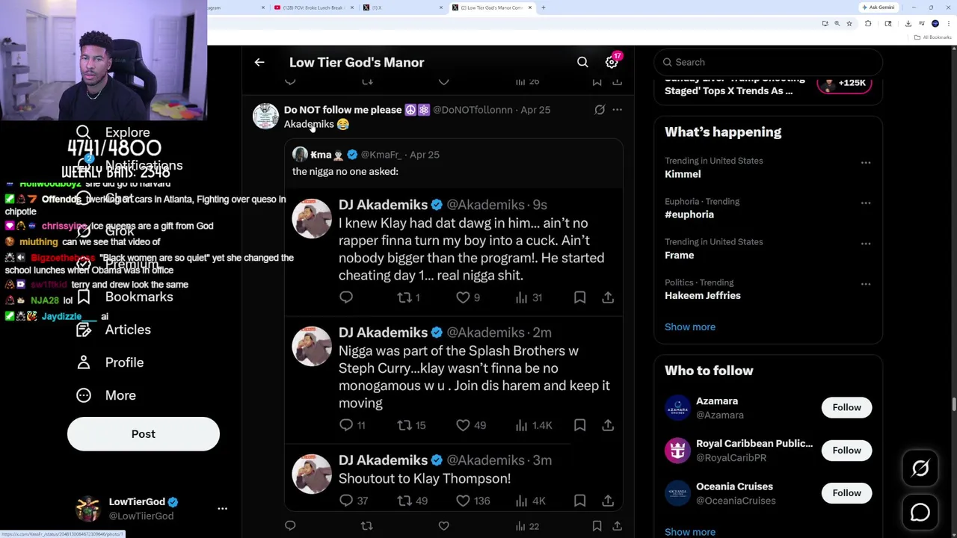Open more options for Kimmel trend
The image size is (957, 538).
click(x=866, y=162)
